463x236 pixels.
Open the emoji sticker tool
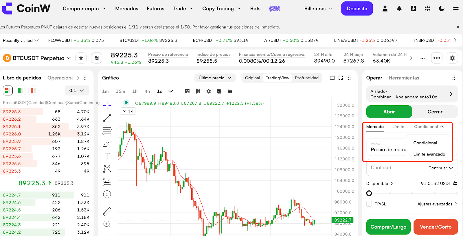click(x=107, y=194)
